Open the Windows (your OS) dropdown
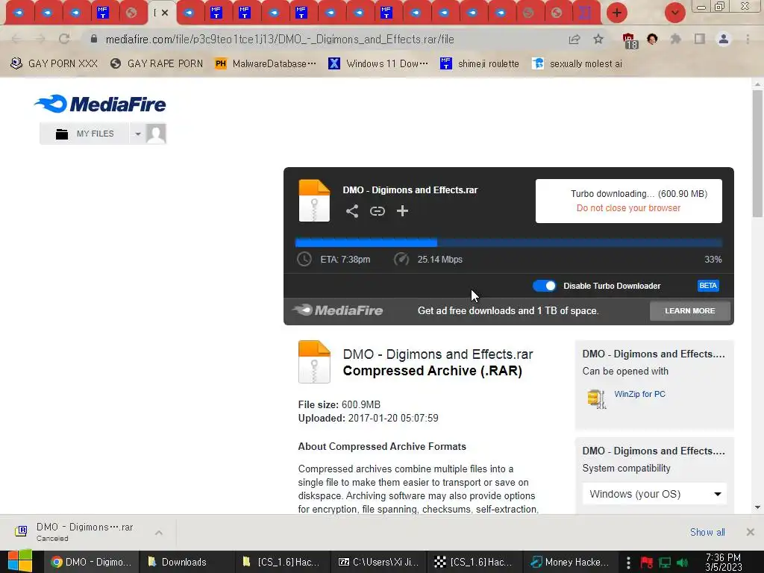The width and height of the screenshot is (764, 573). point(654,494)
